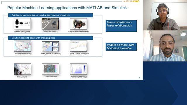Screen dimensions: 187x105
Task: Click the Speech Recognition caption text
Action: pyautogui.click(x=22, y=32)
